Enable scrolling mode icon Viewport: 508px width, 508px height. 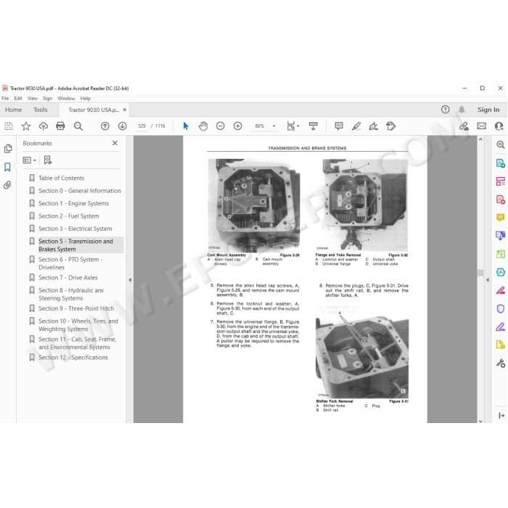[x=313, y=126]
